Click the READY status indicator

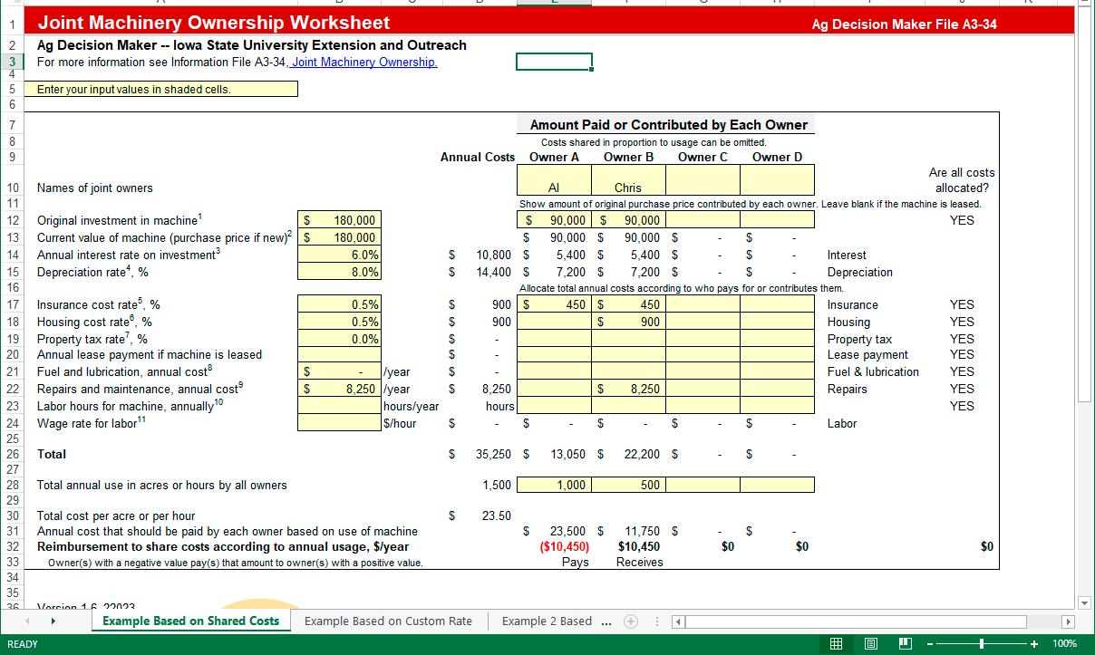23,643
